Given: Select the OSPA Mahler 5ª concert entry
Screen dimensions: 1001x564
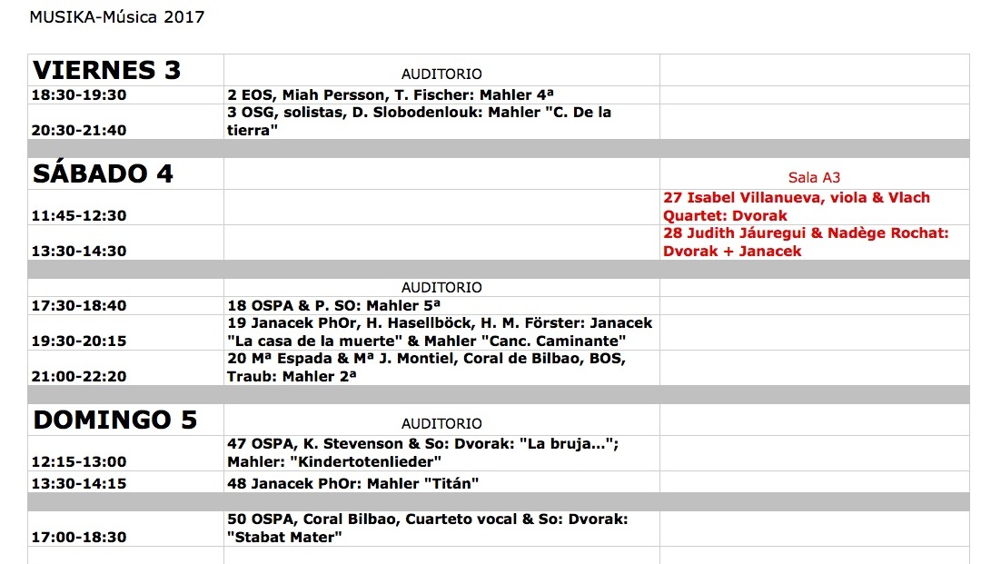Looking at the screenshot, I should point(333,305).
